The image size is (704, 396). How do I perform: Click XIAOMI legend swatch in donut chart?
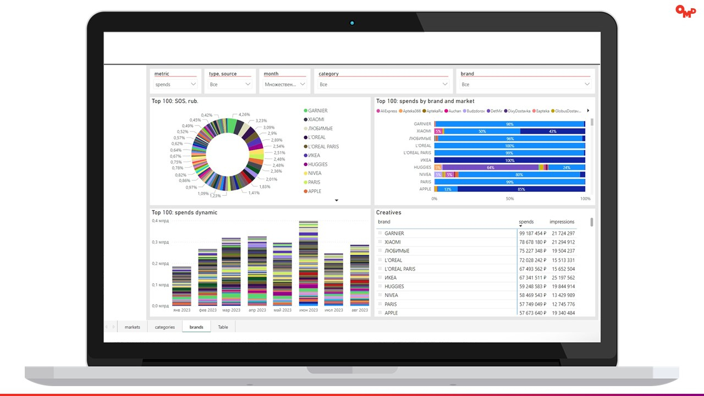point(305,119)
